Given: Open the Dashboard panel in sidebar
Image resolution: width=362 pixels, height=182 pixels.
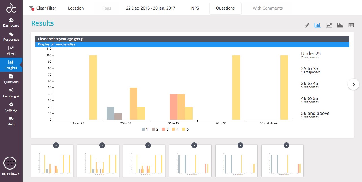Looking at the screenshot, I should click(11, 22).
